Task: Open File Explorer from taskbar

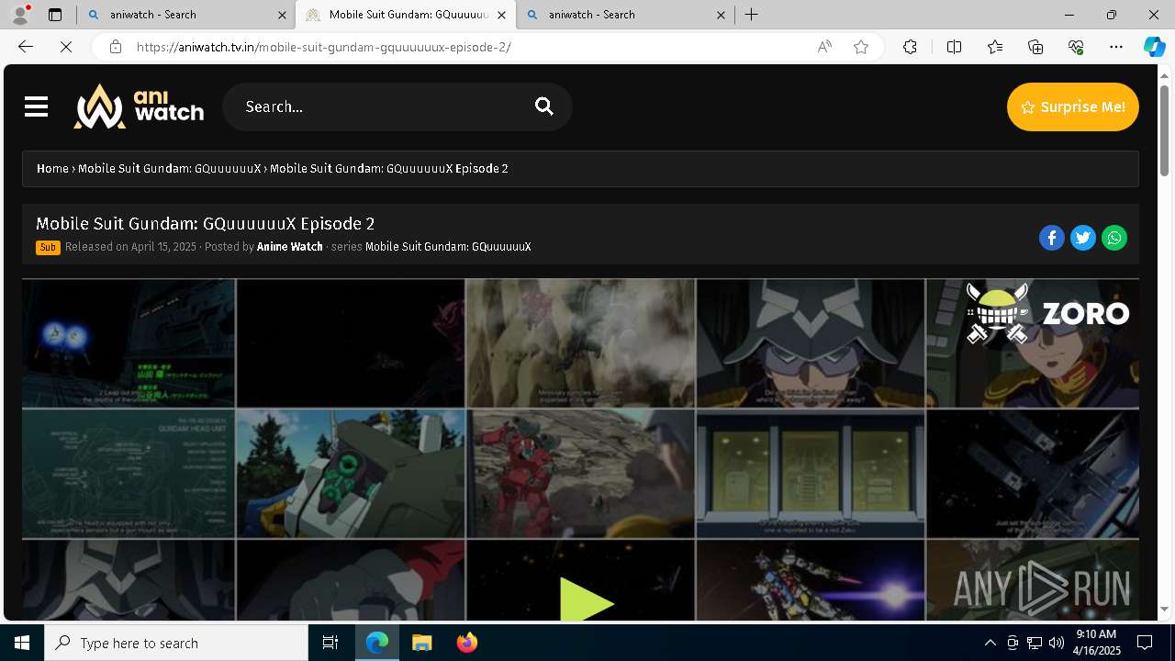Action: 422,643
